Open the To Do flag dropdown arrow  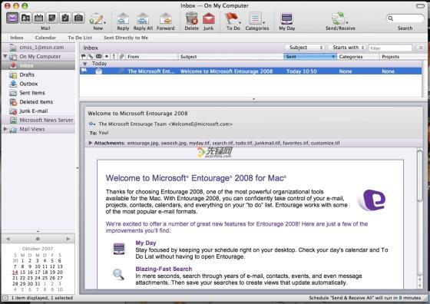click(240, 22)
